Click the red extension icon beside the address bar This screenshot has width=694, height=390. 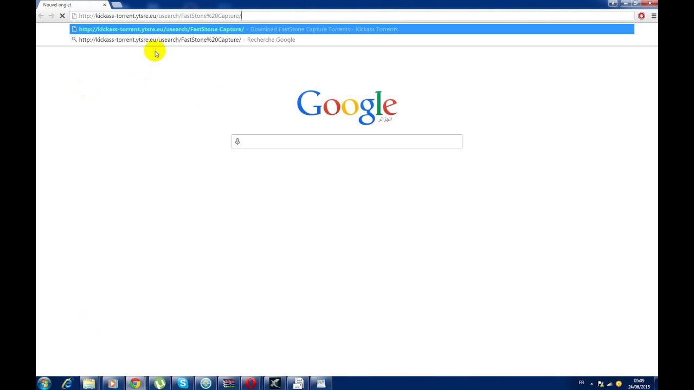(x=641, y=16)
